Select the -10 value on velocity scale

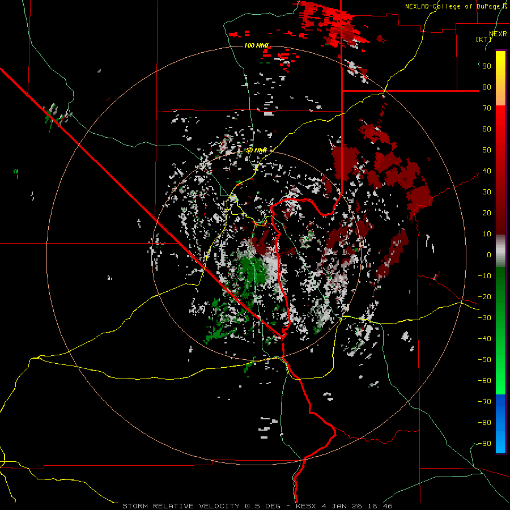[x=484, y=276]
